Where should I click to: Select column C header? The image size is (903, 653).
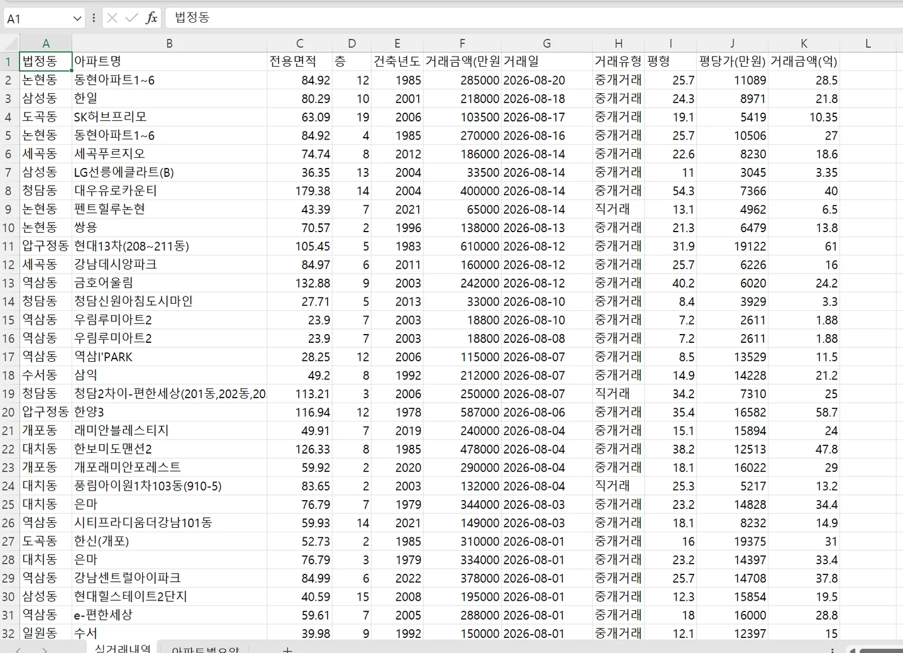(299, 43)
